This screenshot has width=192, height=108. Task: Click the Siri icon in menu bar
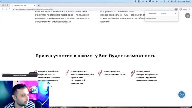pyautogui.click(x=175, y=1)
